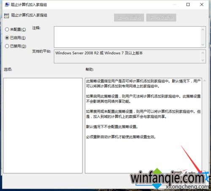The height and width of the screenshot is (191, 211).
Task: Click inside the 注释 comment text box
Action: click(x=127, y=37)
